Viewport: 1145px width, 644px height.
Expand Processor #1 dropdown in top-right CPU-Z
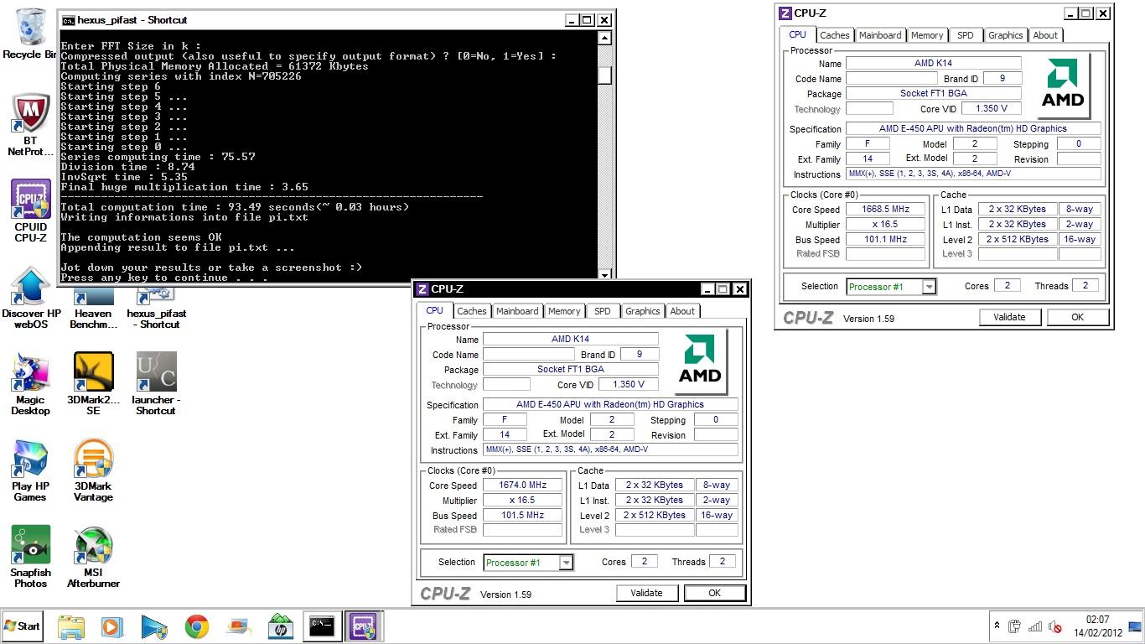click(x=929, y=287)
